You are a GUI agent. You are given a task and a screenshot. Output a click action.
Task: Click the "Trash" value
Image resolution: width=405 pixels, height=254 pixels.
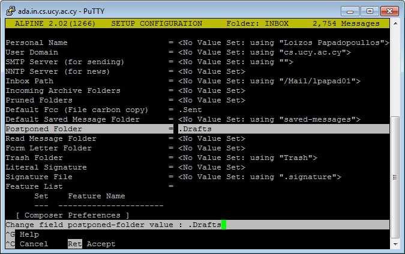point(296,158)
